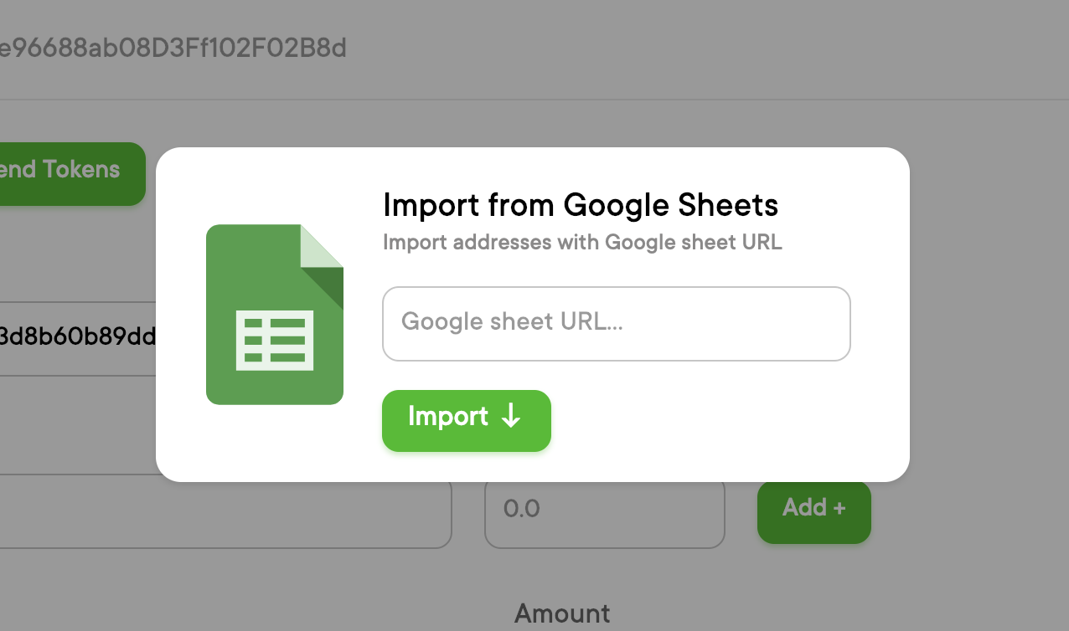
Task: Click the recipient address input left of 0.0
Action: (x=226, y=511)
